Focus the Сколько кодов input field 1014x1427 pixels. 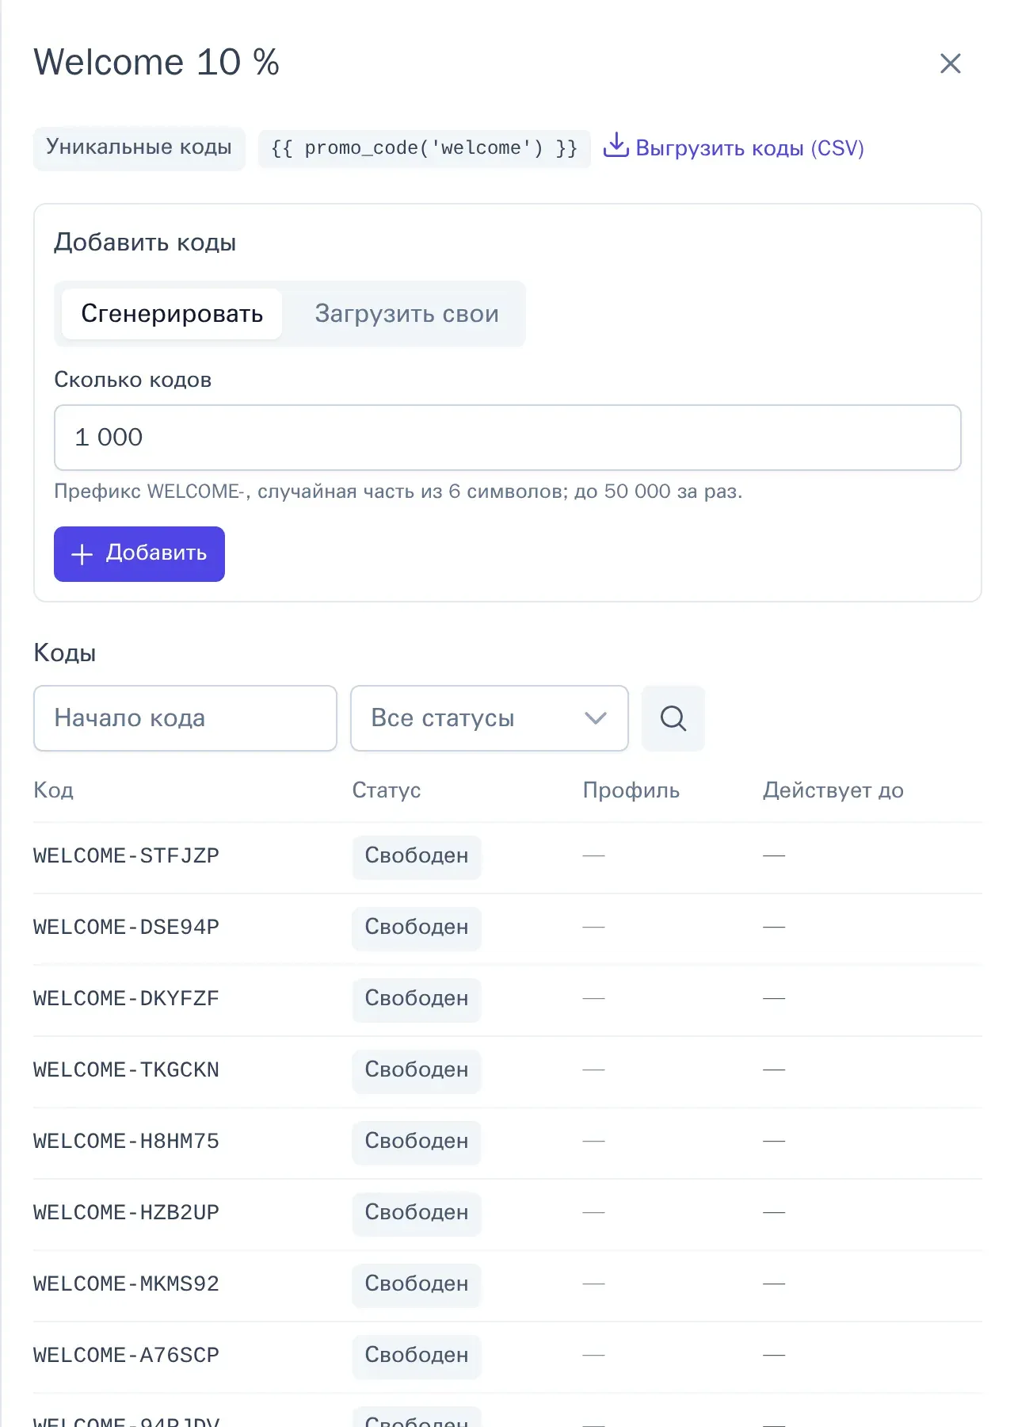(508, 438)
